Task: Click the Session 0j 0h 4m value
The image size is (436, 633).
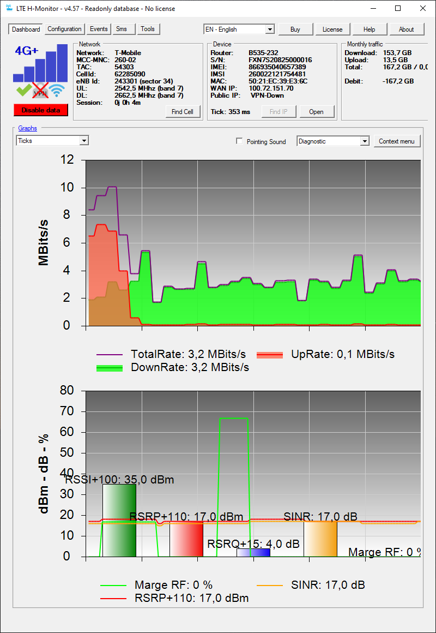Action: click(128, 103)
